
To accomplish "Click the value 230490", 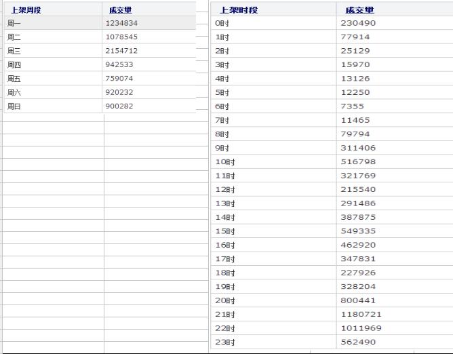I will (358, 23).
